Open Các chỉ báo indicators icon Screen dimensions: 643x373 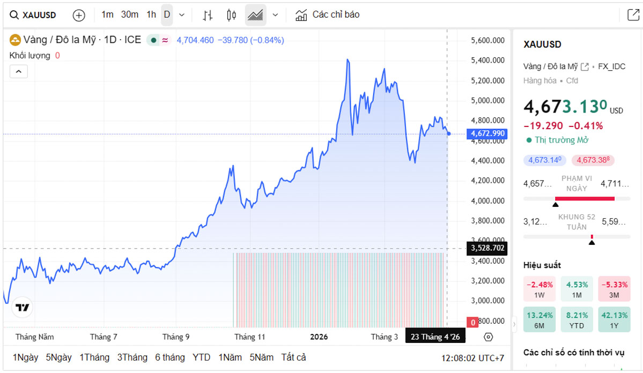(300, 14)
